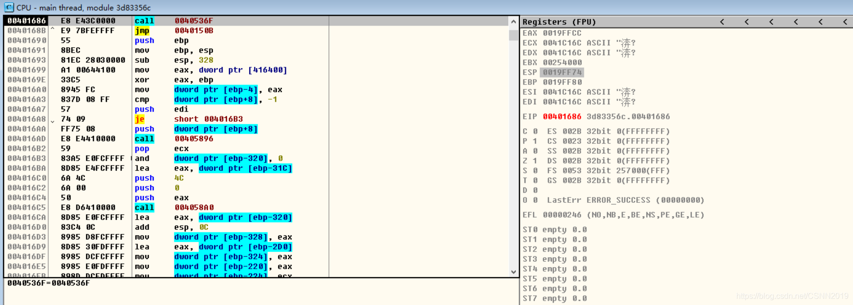Select CS segment register value 0023
Screen dimensions: 853x305
pyautogui.click(x=572, y=141)
